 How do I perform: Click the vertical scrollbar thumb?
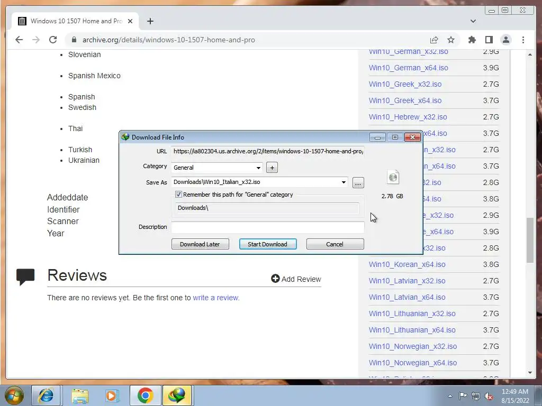pyautogui.click(x=530, y=241)
